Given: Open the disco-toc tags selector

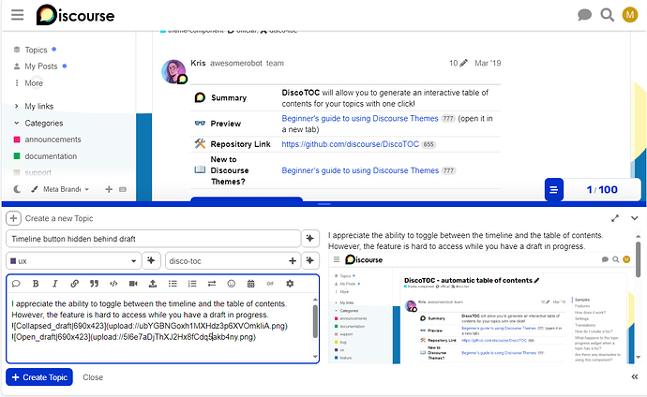Looking at the screenshot, I should (233, 261).
